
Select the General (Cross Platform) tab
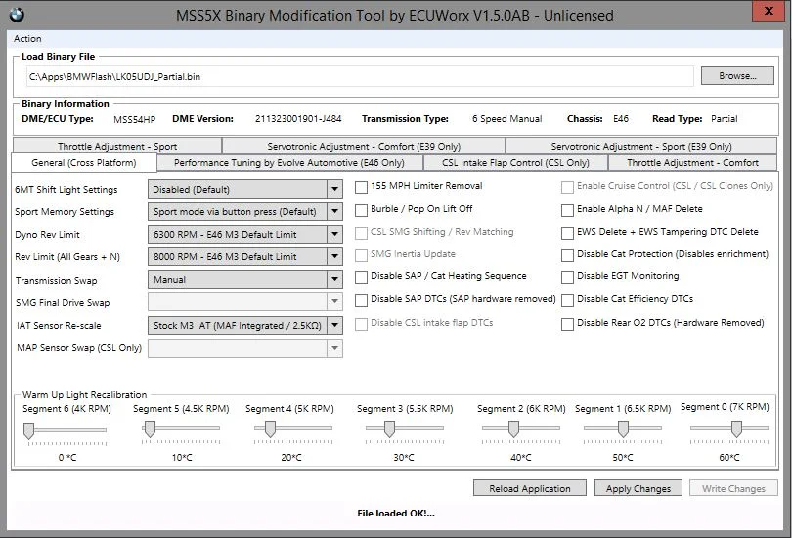pyautogui.click(x=84, y=162)
